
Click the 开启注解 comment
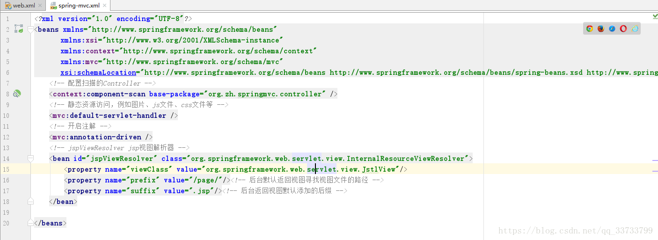coord(80,126)
